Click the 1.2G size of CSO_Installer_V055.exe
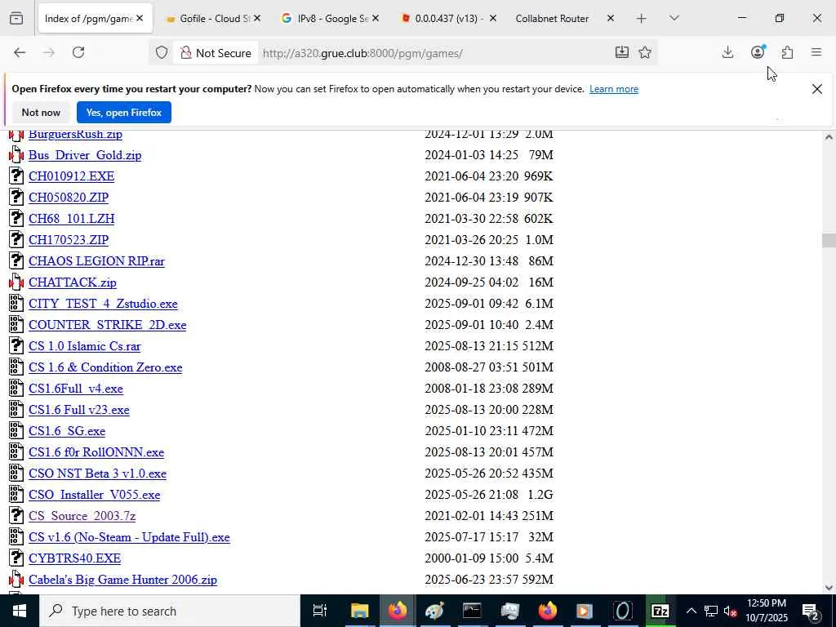 (x=540, y=495)
